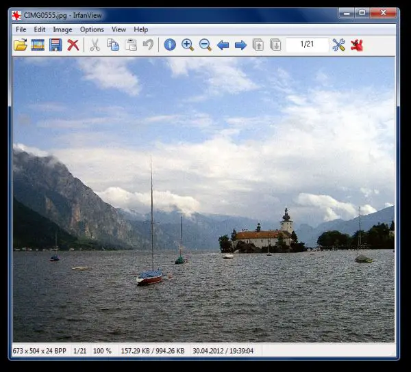Viewport: 411px width, 372px height.
Task: Click the Cut scissors icon
Action: tap(95, 44)
